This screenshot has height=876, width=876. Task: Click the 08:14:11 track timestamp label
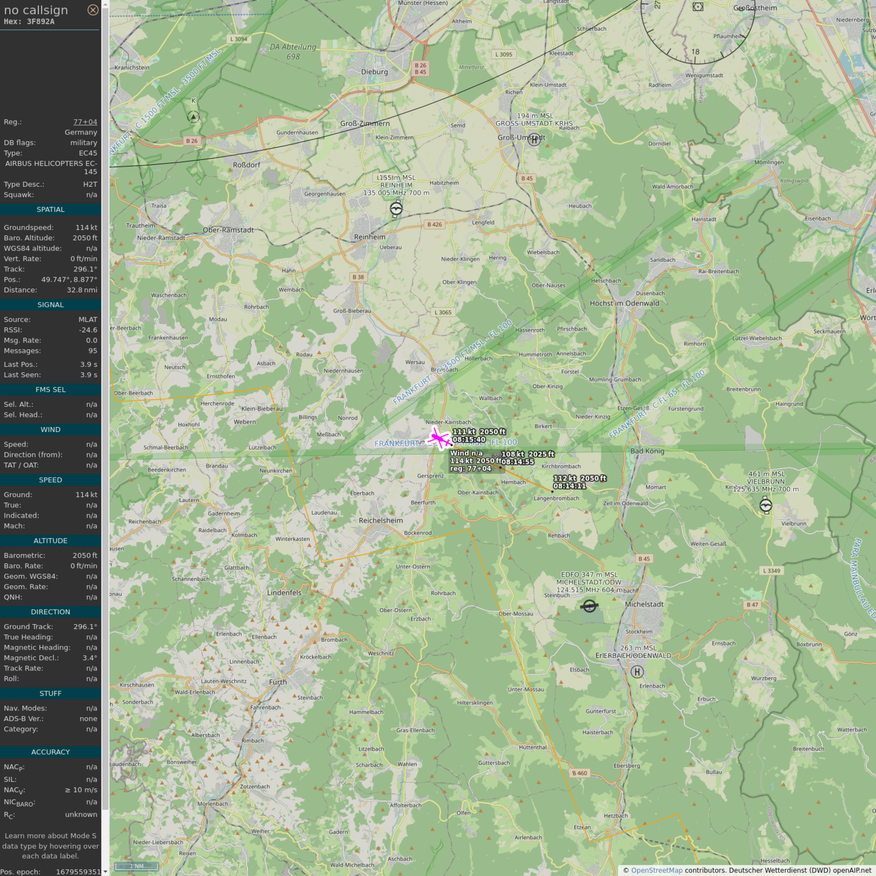[570, 486]
